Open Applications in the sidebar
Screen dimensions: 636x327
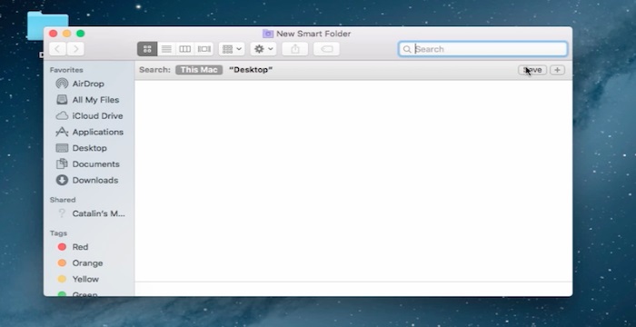89,132
